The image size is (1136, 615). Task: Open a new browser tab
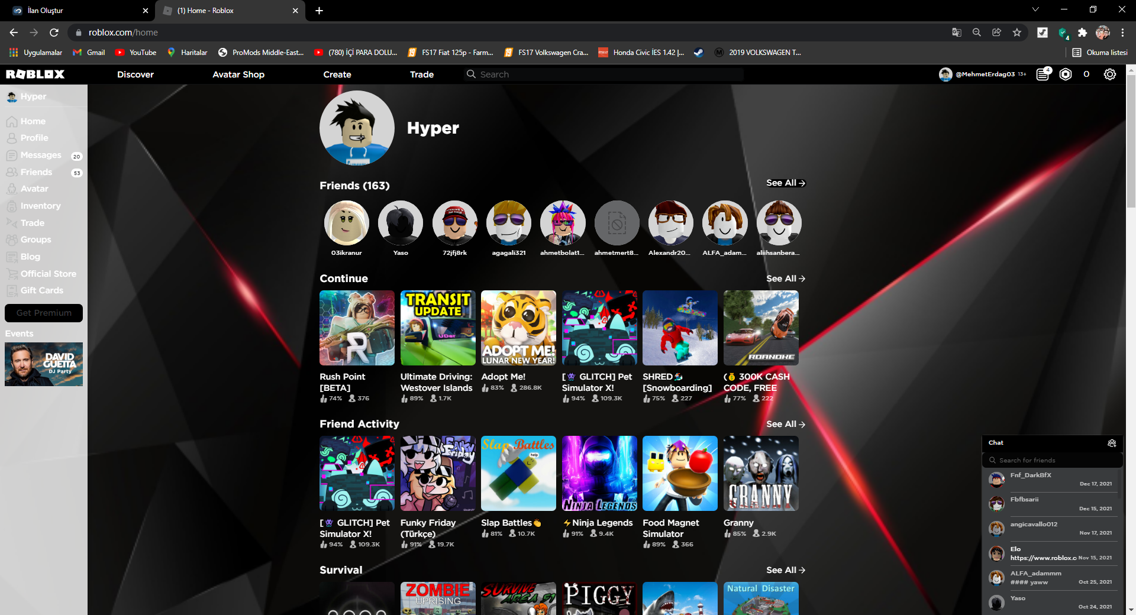point(319,11)
